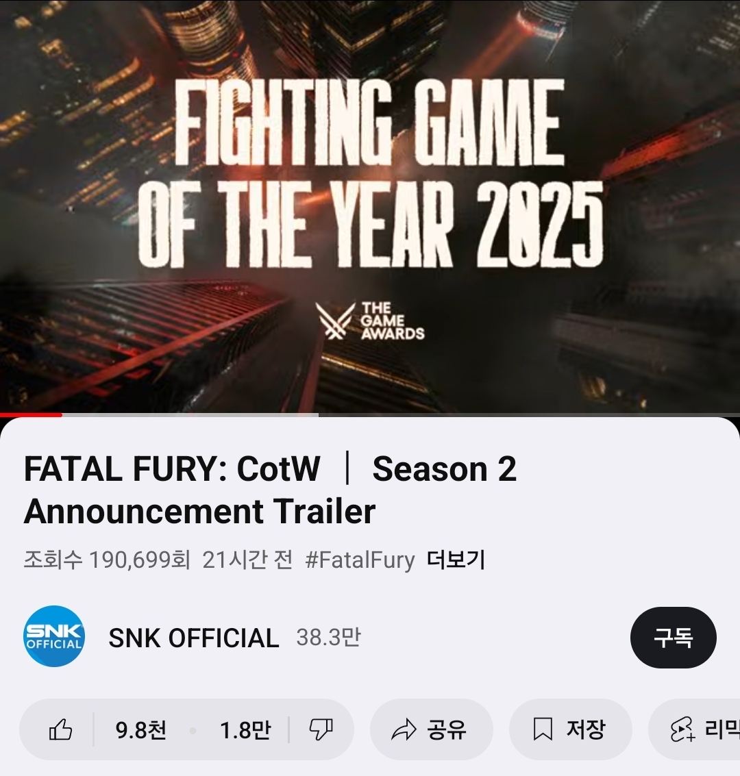Open the SNK OFFICIAL channel name
740x776 pixels.
(193, 638)
